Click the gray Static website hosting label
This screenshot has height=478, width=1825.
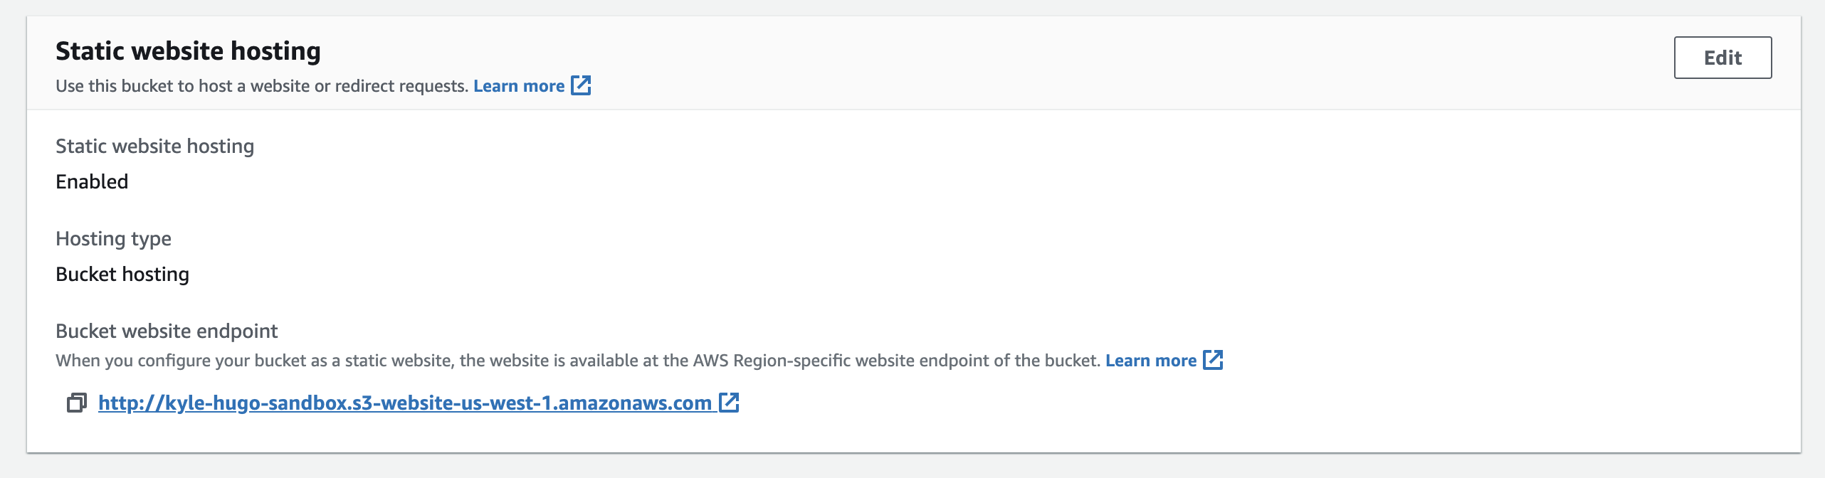click(154, 147)
